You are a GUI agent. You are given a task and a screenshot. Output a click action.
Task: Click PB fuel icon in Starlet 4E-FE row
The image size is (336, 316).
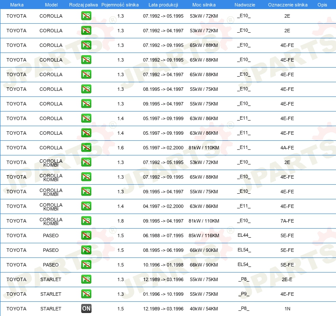(86, 294)
